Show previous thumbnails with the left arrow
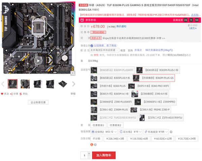This screenshot has width=202, height=161. pyautogui.click(x=3, y=84)
